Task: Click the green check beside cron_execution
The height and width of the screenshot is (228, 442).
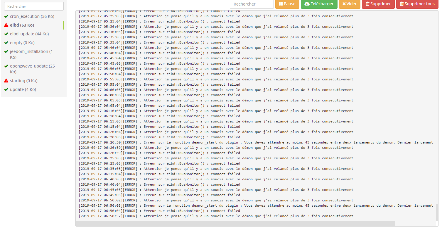Action: (6, 16)
